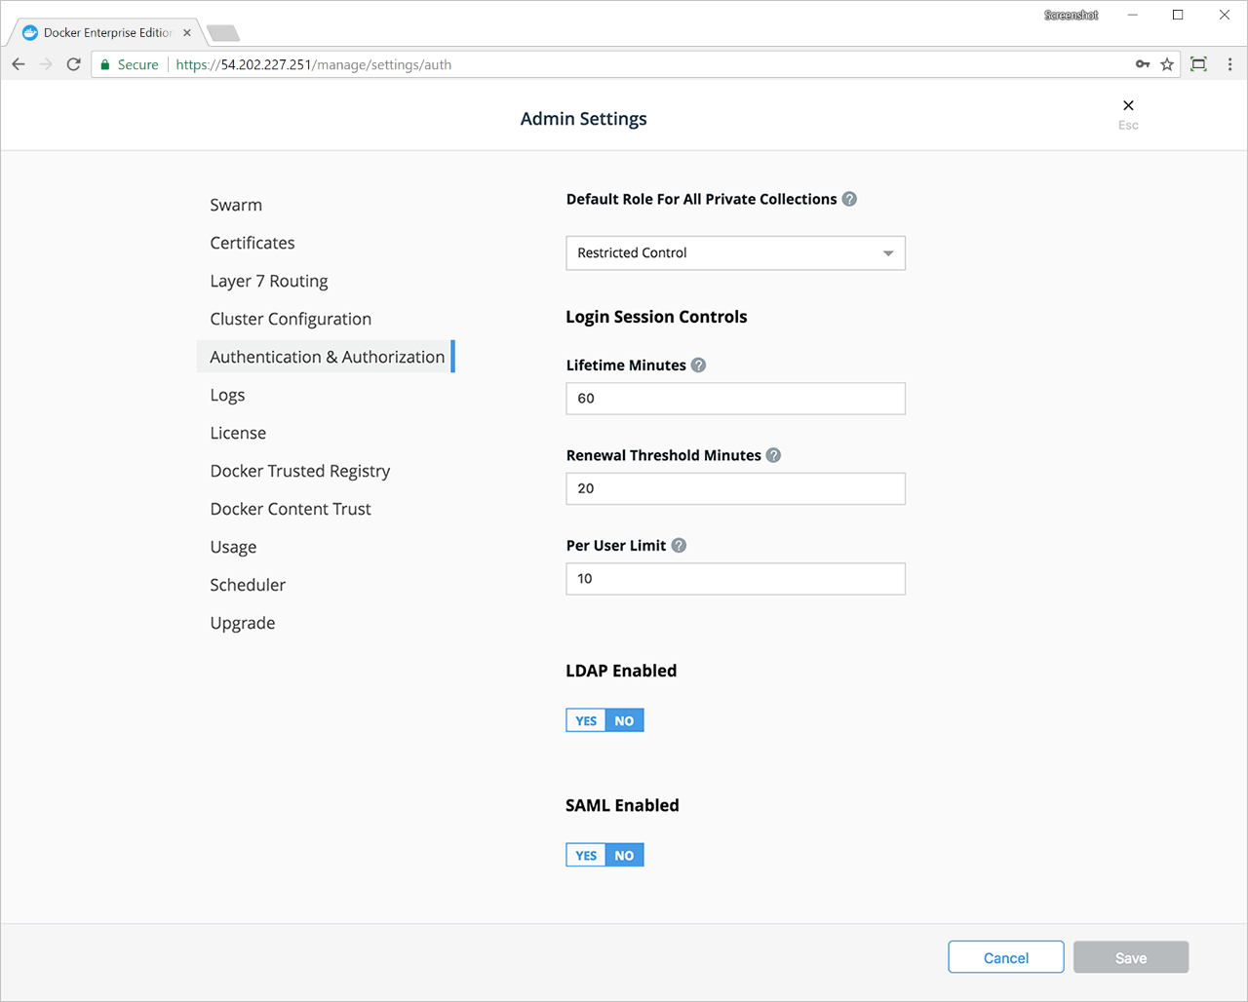The height and width of the screenshot is (1002, 1248).
Task: Select Docker Trusted Registry settings
Action: click(299, 470)
